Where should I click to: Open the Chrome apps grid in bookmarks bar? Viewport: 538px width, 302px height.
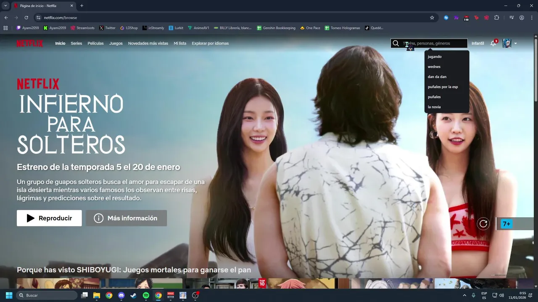click(x=5, y=28)
